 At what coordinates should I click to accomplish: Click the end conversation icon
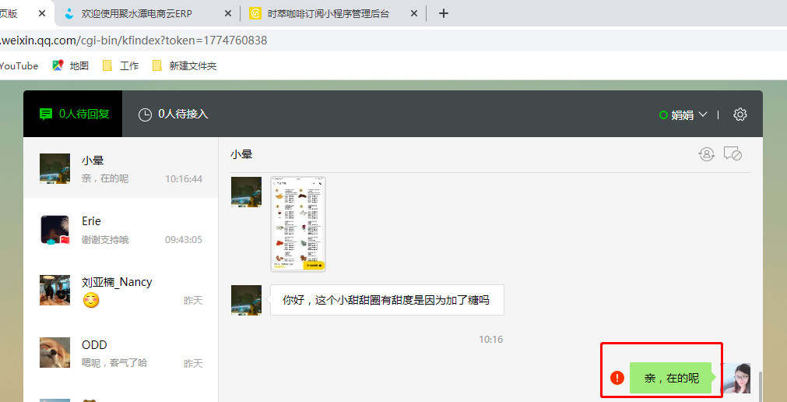(733, 153)
